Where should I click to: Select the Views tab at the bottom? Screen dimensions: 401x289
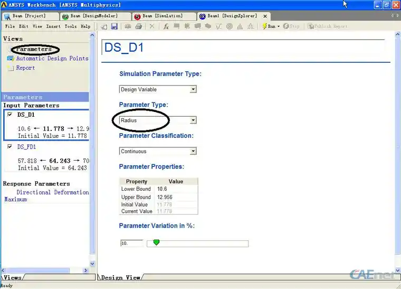[x=12, y=277]
